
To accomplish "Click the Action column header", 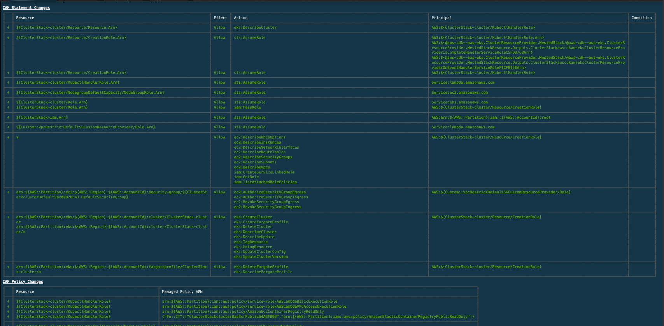I will click(240, 18).
